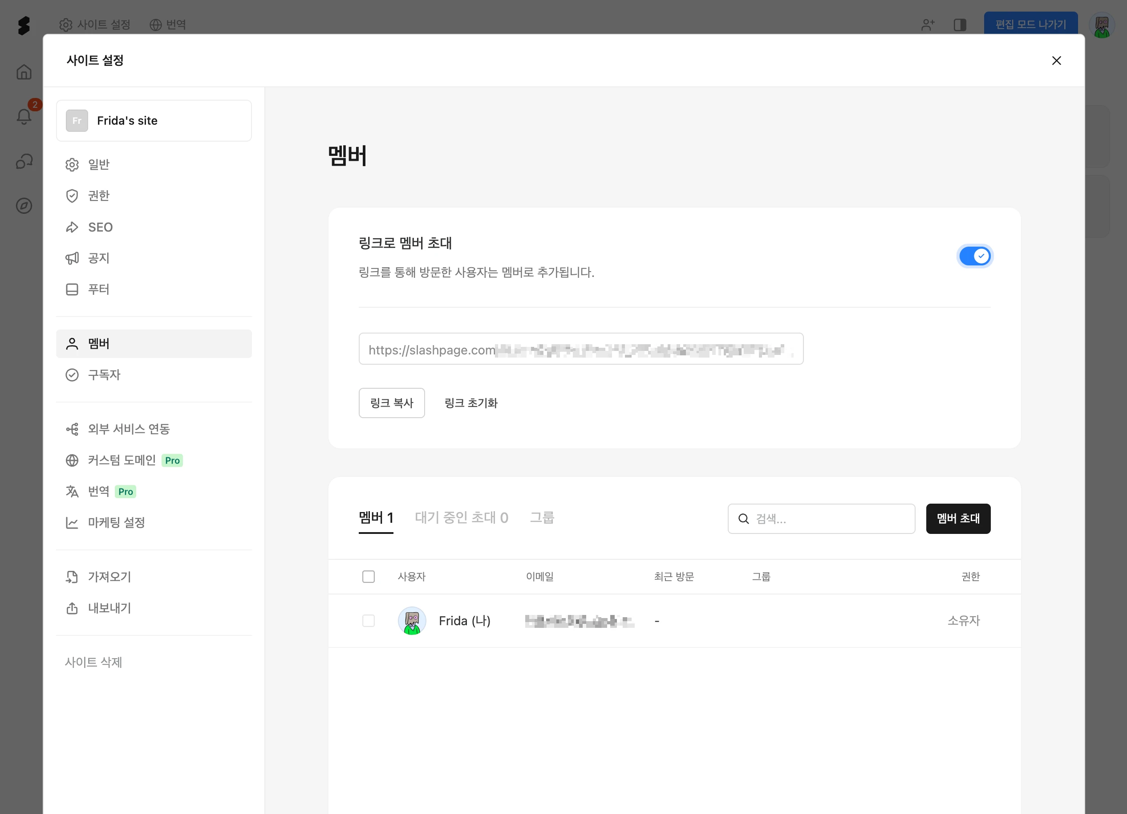Open the Frida's site selector

tap(154, 121)
